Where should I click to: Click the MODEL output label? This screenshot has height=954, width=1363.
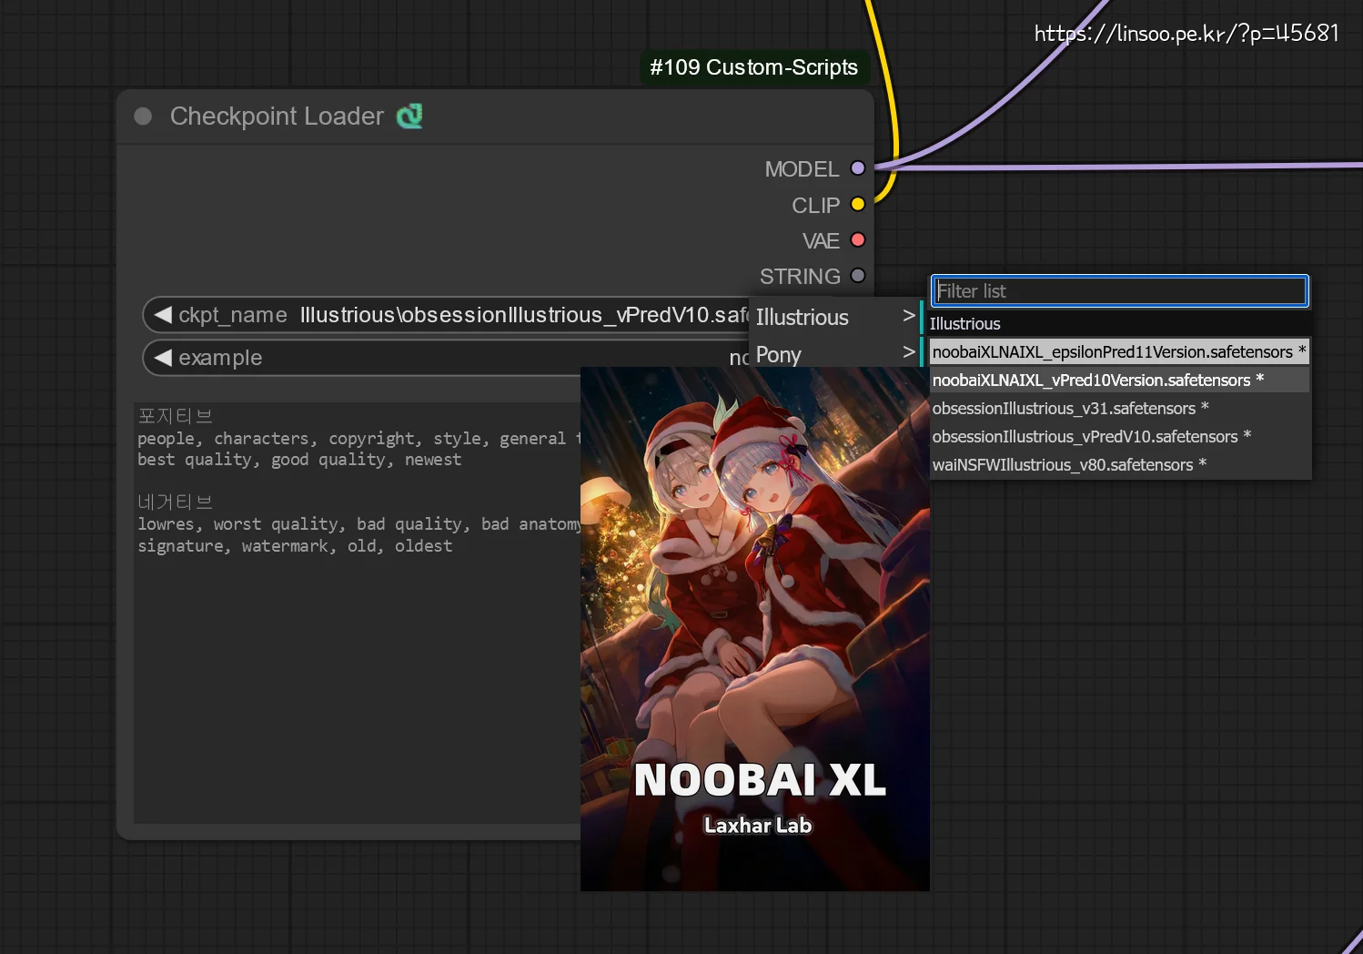[802, 169]
